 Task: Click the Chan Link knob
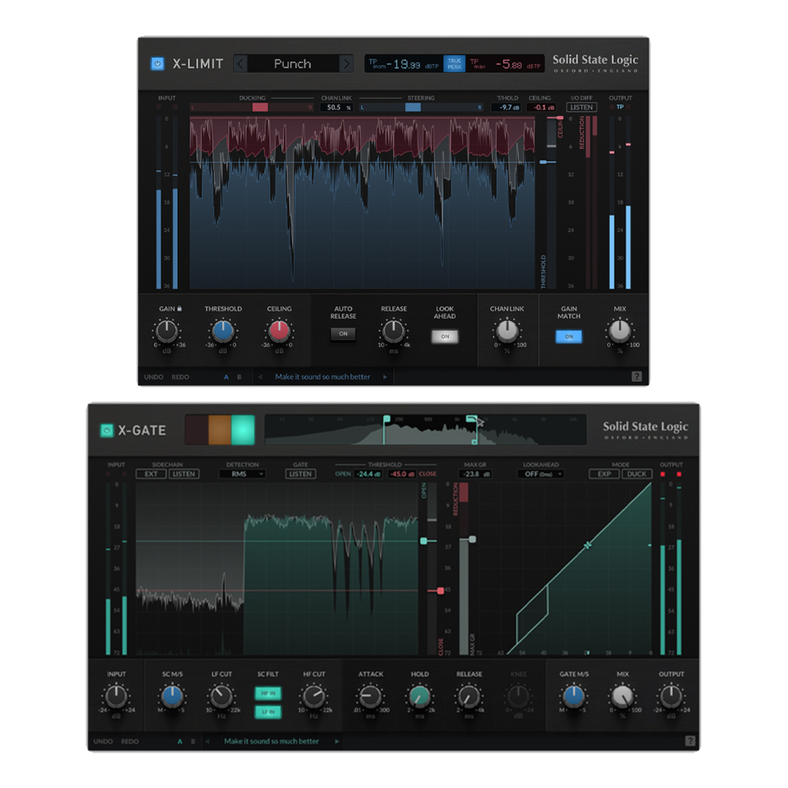[507, 332]
